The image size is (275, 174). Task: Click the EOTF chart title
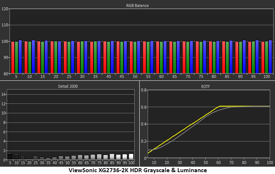(x=205, y=87)
